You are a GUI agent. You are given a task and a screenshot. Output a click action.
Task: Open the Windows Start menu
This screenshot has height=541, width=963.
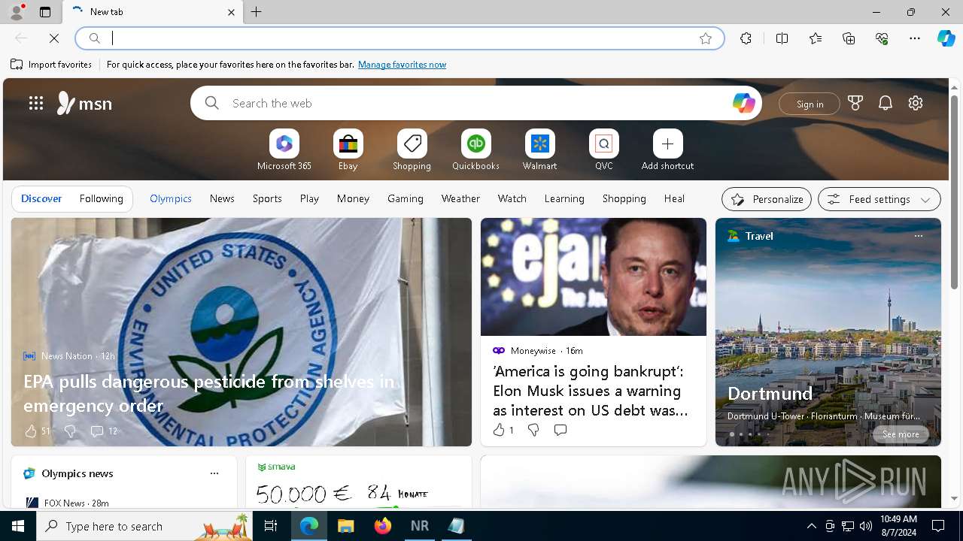(18, 526)
